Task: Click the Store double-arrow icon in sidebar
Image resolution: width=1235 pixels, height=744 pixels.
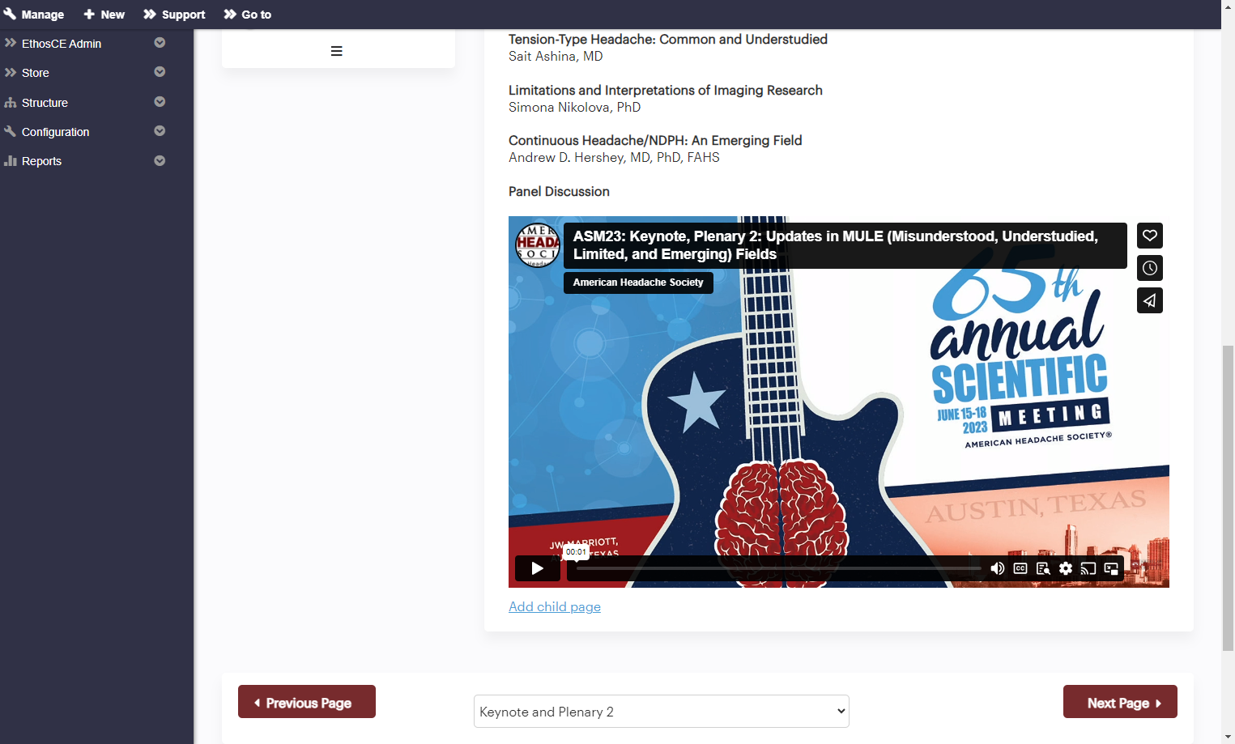Action: 11,73
